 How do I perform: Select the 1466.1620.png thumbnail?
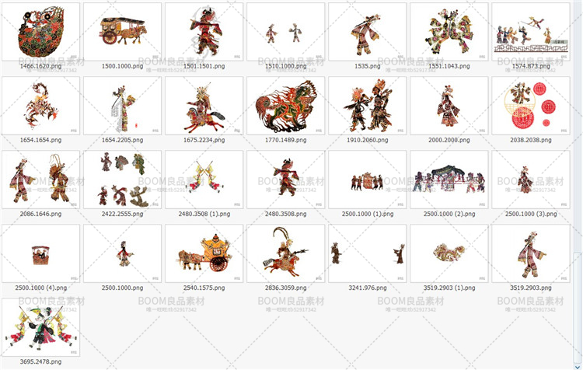point(41,32)
